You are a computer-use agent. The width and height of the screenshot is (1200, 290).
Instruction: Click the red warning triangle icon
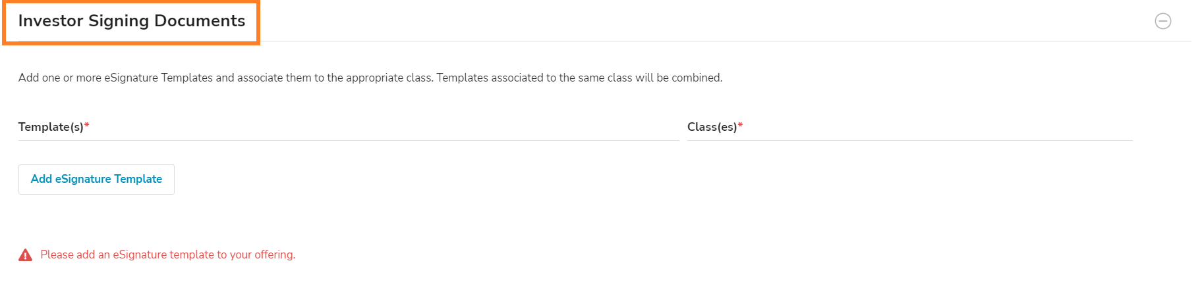[x=26, y=255]
